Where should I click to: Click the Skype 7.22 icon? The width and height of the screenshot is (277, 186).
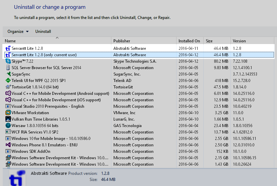(x=8, y=61)
